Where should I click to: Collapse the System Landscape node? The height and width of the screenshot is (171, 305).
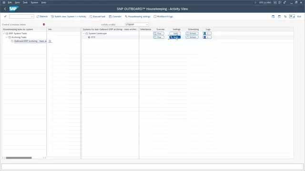click(x=84, y=33)
